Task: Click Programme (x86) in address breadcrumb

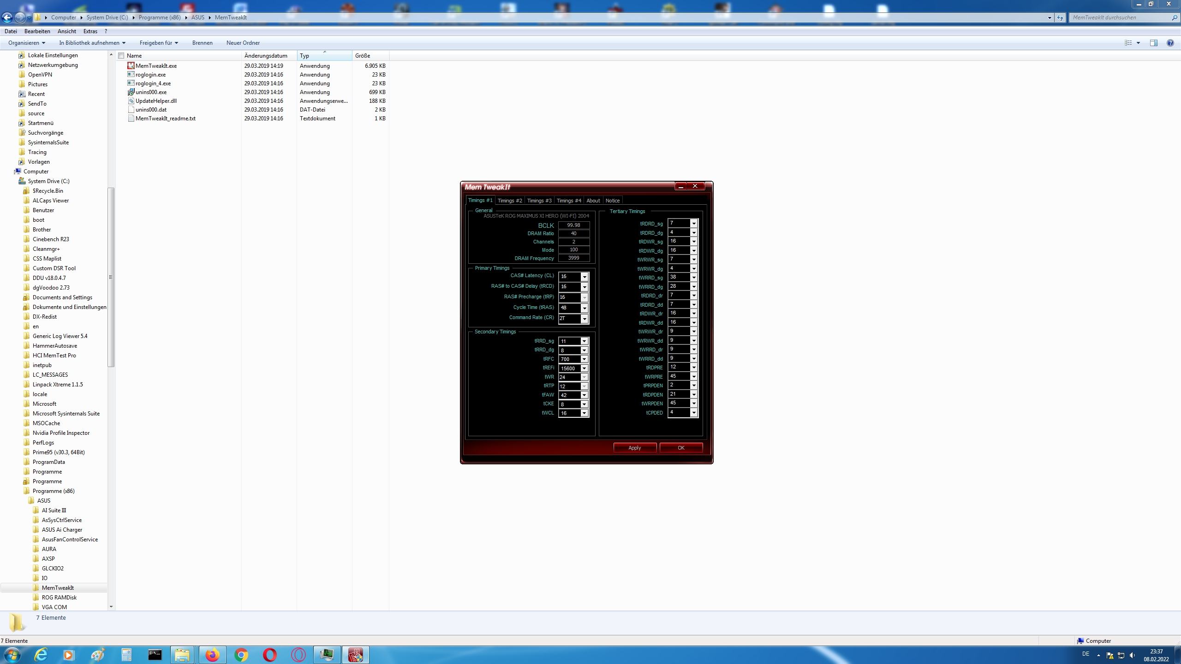Action: coord(160,18)
